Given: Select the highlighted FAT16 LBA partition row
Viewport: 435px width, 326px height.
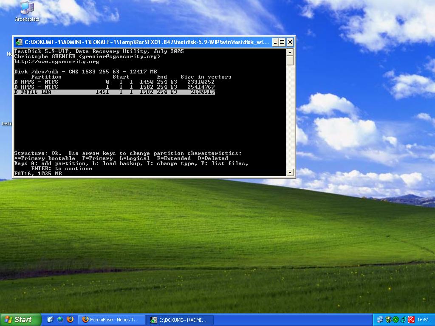Looking at the screenshot, I should point(114,92).
